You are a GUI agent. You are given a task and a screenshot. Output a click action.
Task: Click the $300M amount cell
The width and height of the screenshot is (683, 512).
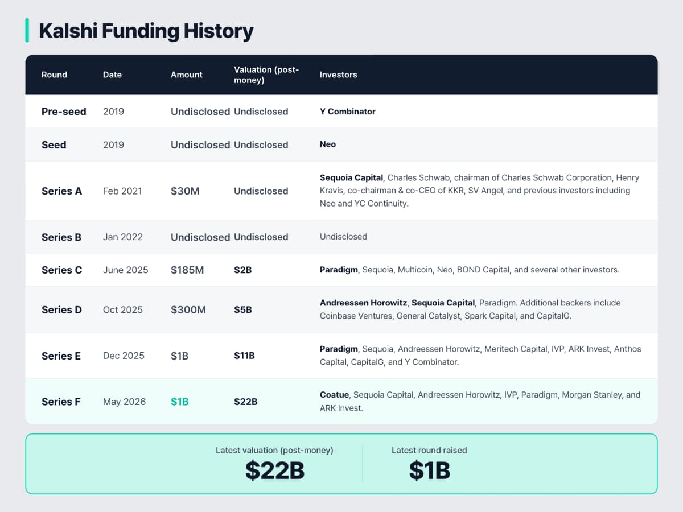pyautogui.click(x=188, y=310)
